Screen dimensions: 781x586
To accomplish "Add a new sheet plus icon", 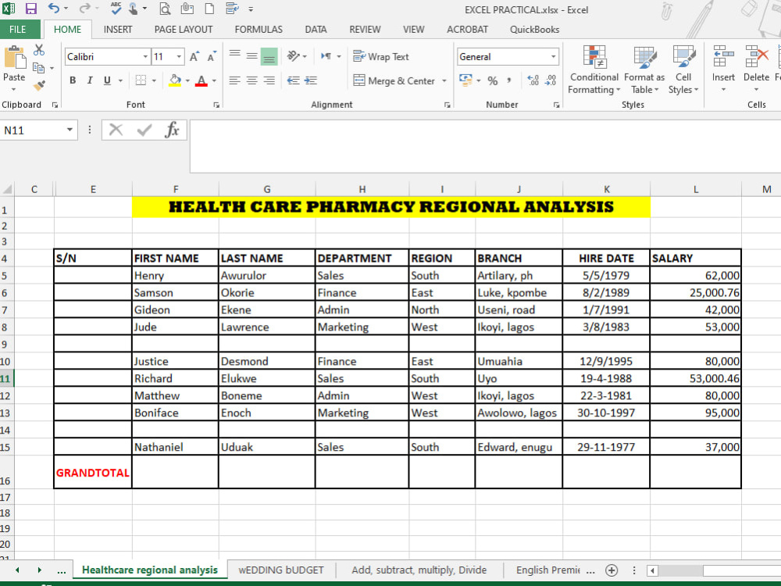I will (612, 570).
